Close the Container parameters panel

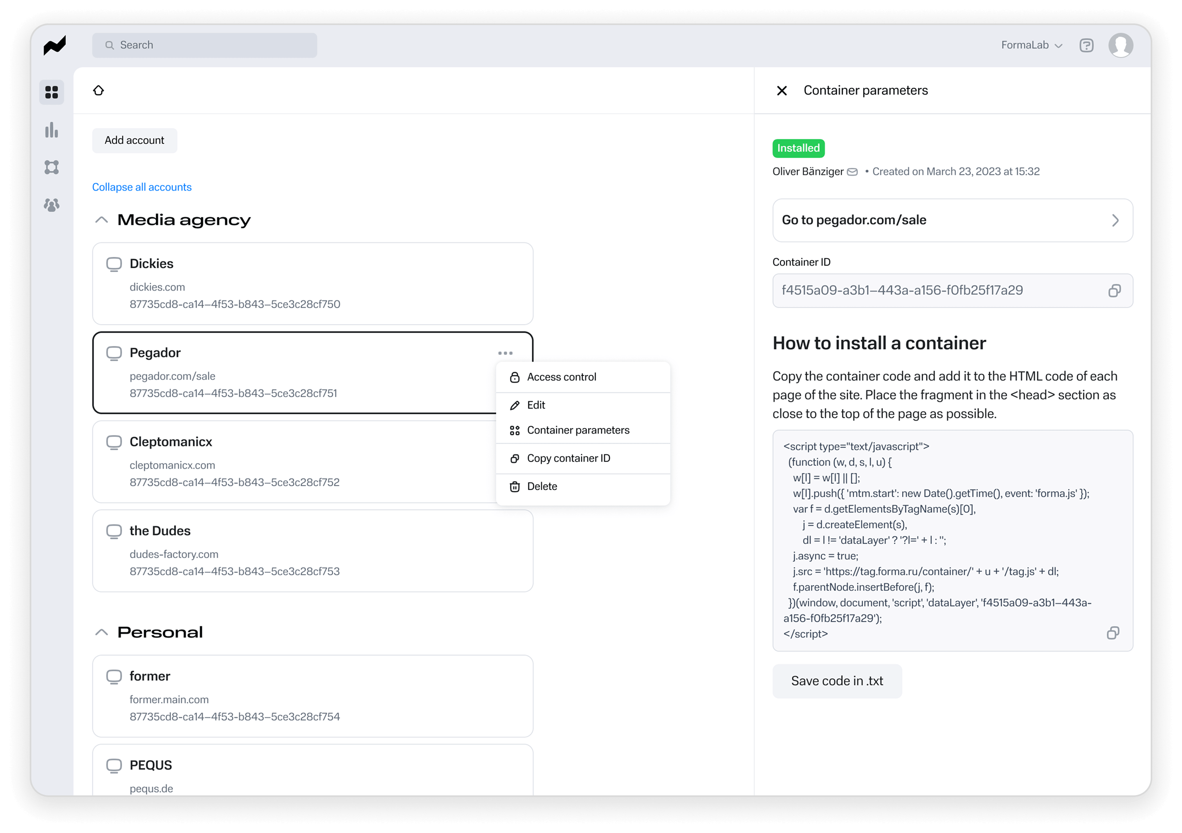pos(782,90)
